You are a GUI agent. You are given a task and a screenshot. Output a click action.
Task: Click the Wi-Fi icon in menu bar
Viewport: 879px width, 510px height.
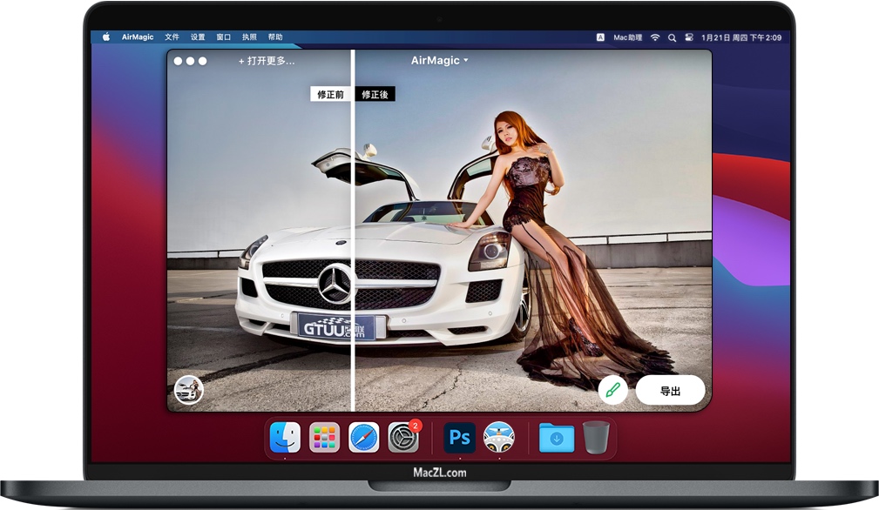pyautogui.click(x=653, y=37)
